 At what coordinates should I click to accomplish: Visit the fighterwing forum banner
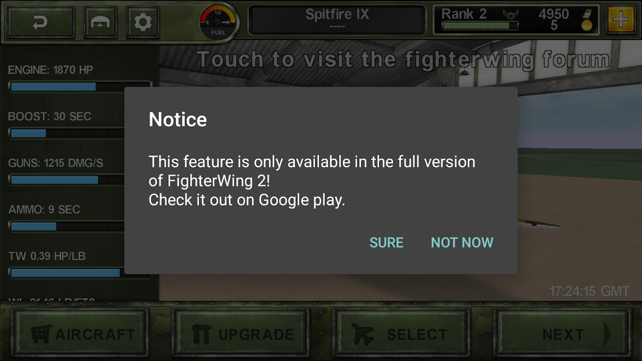pyautogui.click(x=403, y=60)
